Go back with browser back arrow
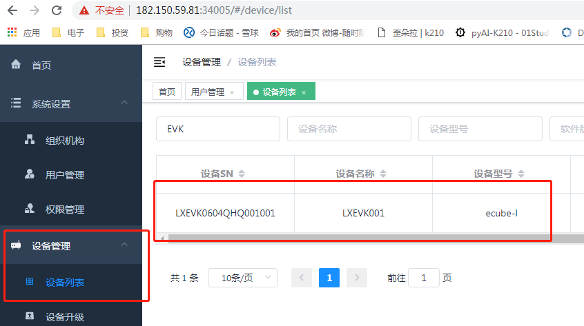 click(12, 10)
